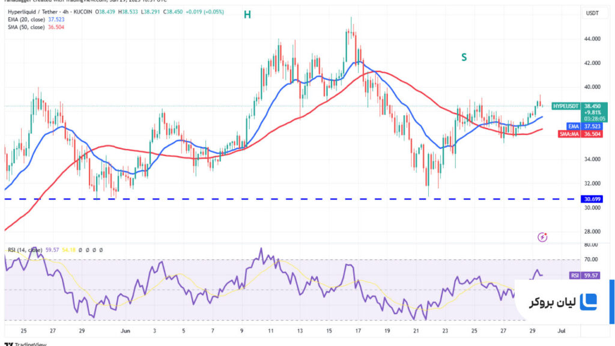
Task: Click the HYPEUSDT price label
Action: click(x=566, y=106)
